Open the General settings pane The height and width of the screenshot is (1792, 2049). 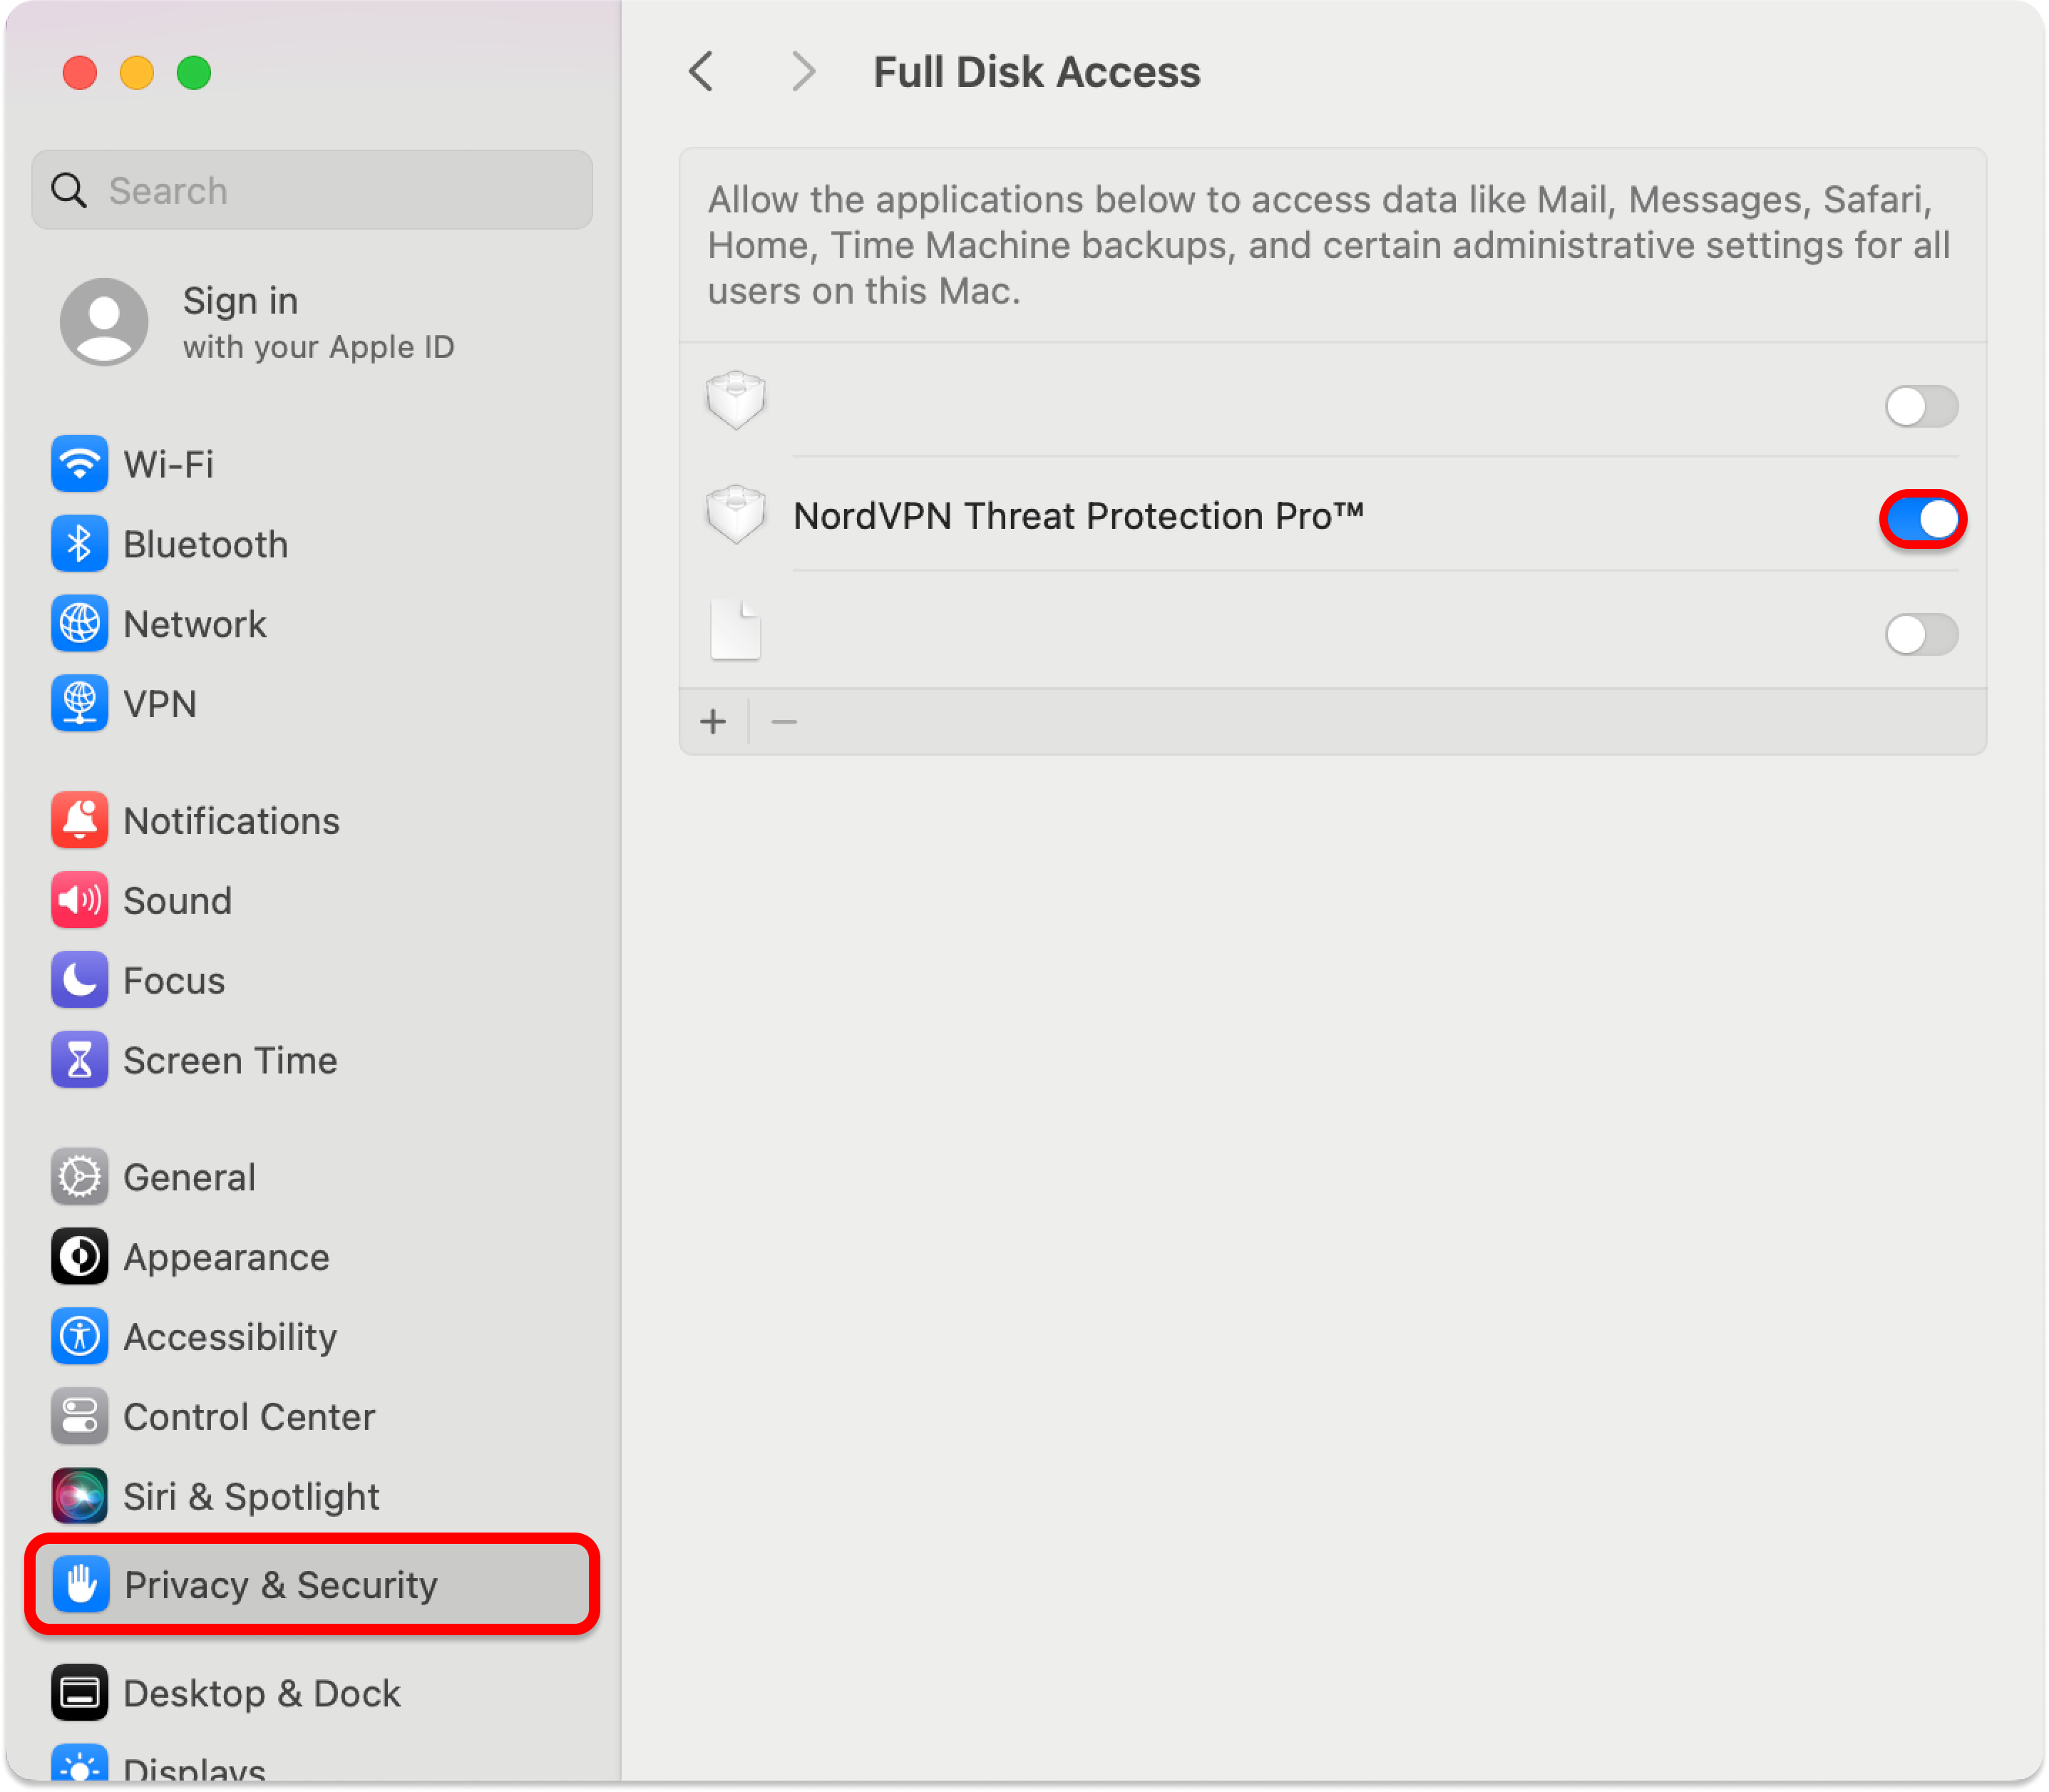pyautogui.click(x=189, y=1177)
